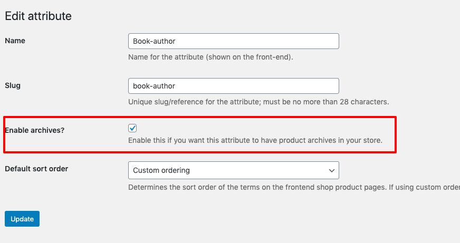Open the Custom ordering sort order select
This screenshot has width=460, height=243.
click(x=234, y=170)
